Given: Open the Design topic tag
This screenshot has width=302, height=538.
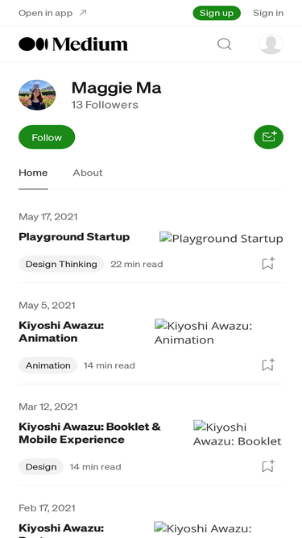Looking at the screenshot, I should (41, 467).
